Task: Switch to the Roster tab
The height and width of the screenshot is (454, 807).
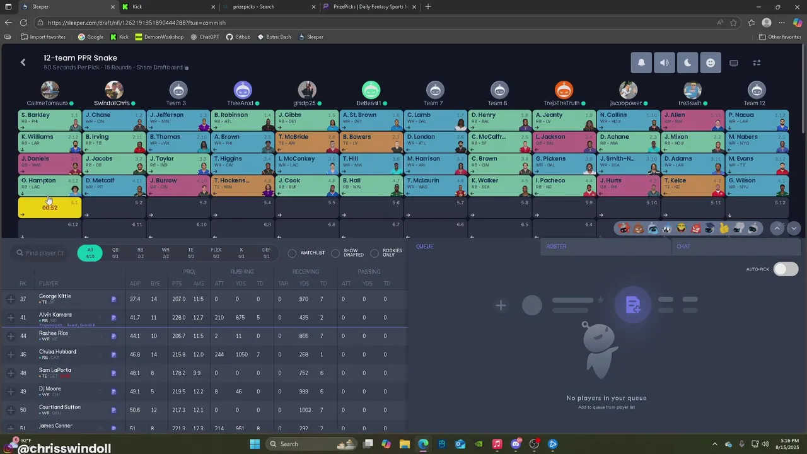Action: click(x=605, y=247)
